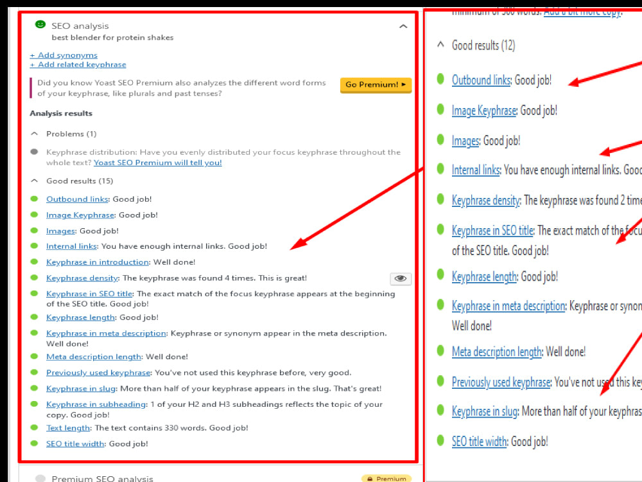Click the Go Premium! button
642x482 pixels.
(376, 85)
